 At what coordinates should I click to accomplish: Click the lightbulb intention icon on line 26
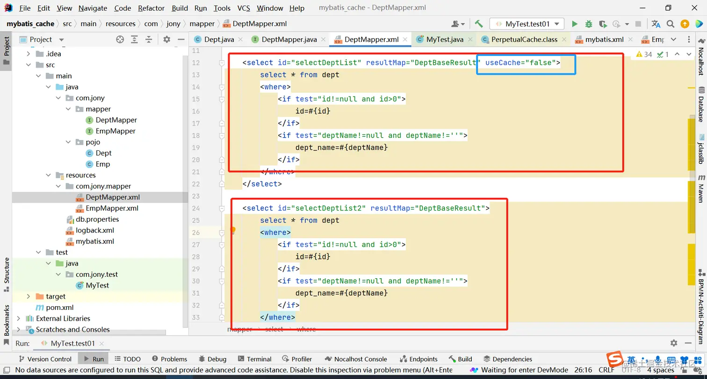click(x=232, y=230)
